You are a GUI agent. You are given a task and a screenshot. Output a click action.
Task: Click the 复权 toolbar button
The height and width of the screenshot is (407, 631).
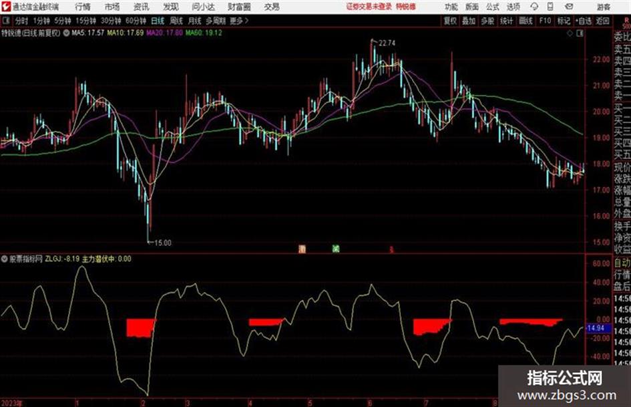click(450, 21)
